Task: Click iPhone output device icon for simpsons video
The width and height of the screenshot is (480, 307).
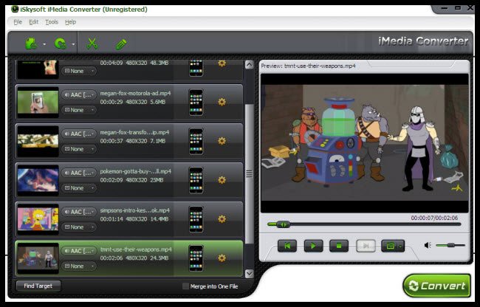Action: click(x=196, y=219)
